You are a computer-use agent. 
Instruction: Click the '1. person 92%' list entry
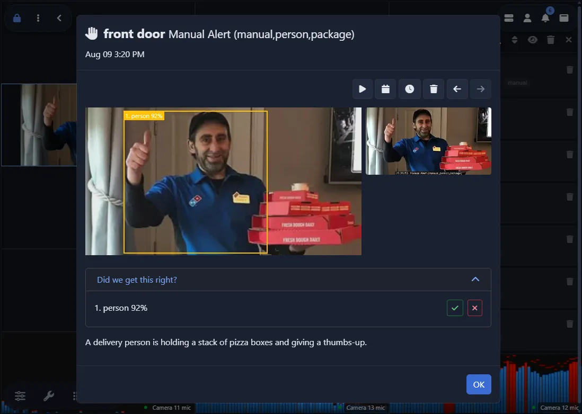click(121, 308)
